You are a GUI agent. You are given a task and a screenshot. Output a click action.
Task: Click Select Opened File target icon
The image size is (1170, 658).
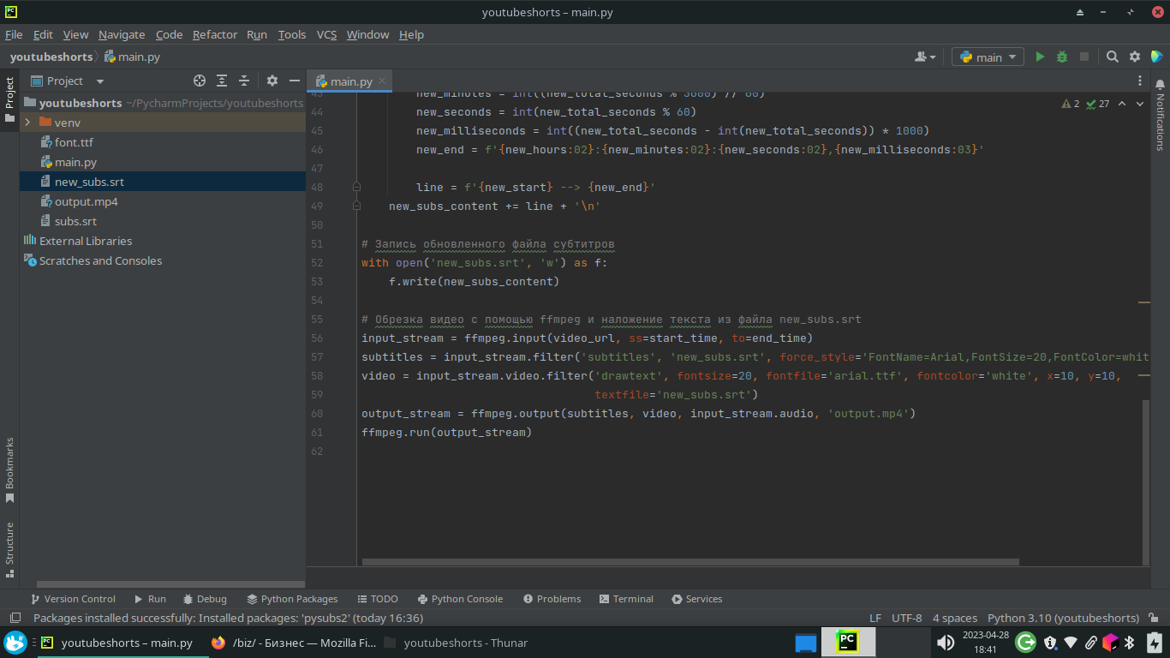[x=200, y=81]
